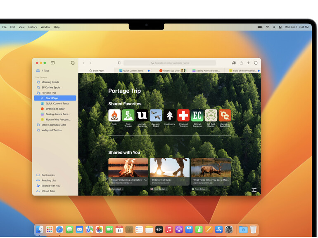Select Oroshi Eco Gear in sidebar

click(x=55, y=109)
